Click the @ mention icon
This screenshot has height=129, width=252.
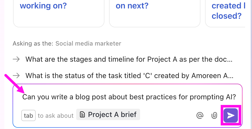pos(200,115)
